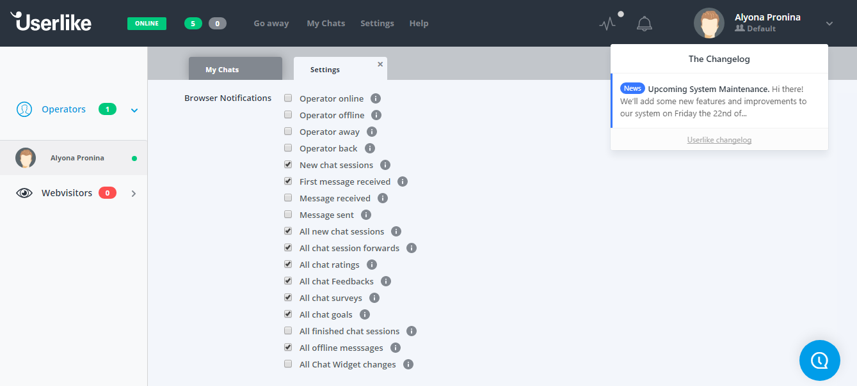Uncheck All offline messsages checkbox

click(288, 348)
